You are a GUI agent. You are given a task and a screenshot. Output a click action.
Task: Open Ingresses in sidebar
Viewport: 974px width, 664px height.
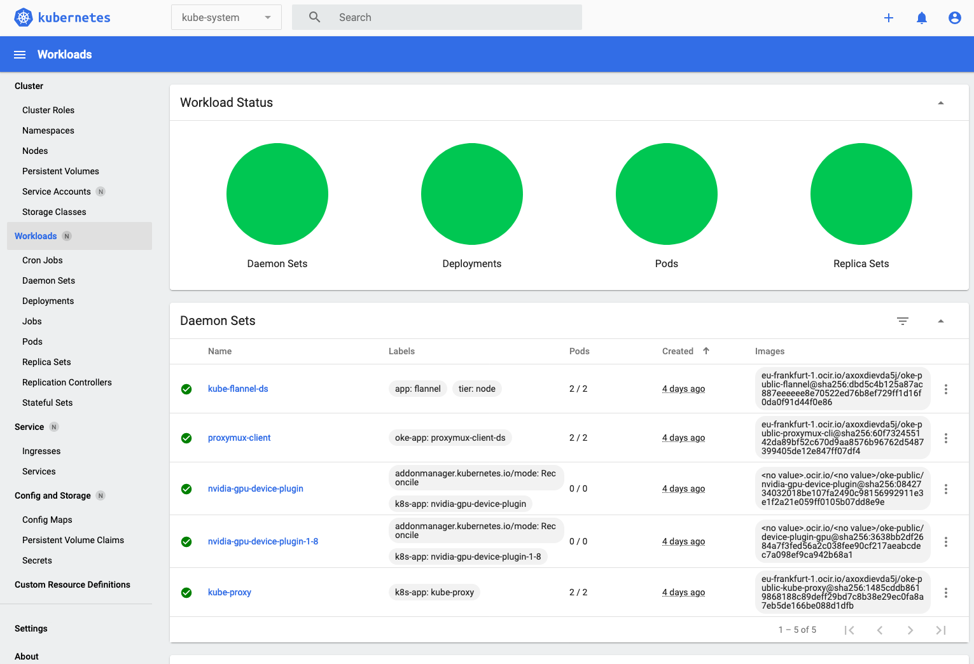pos(41,451)
